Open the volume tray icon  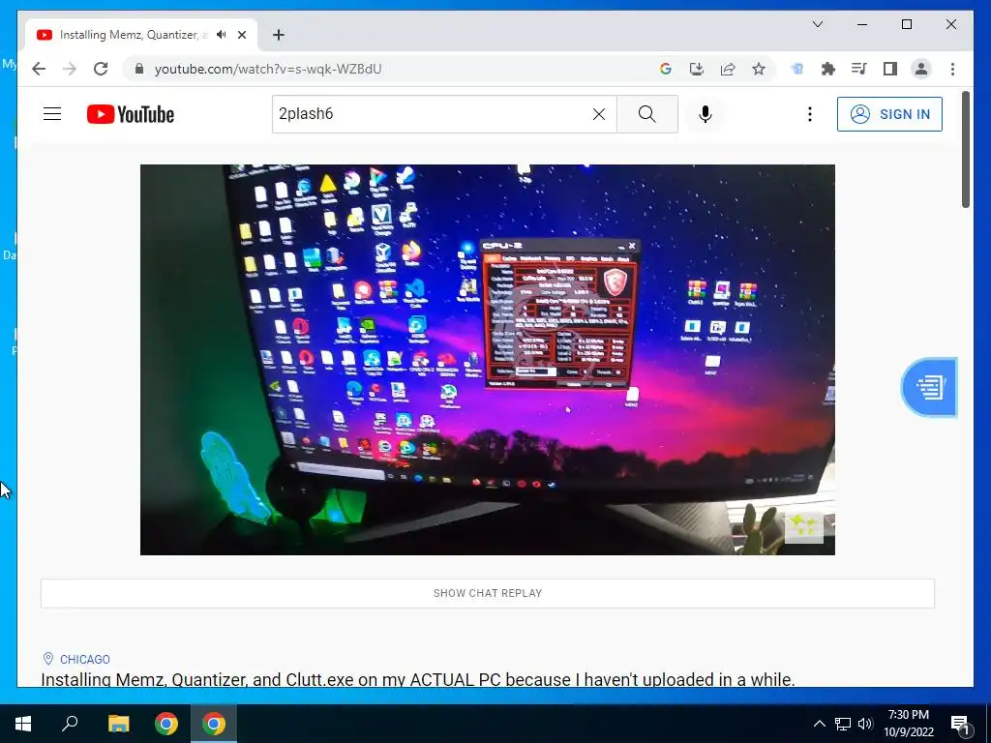[x=865, y=724]
